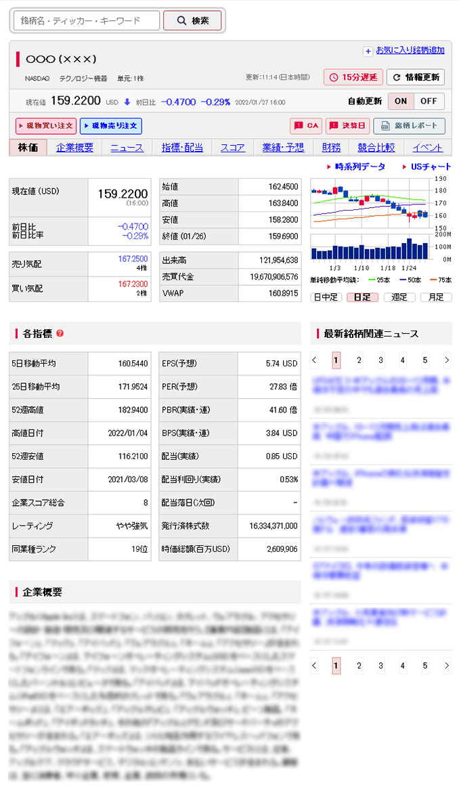Click the red help icon beside 各指標
This screenshot has width=459, height=789.
tap(60, 333)
